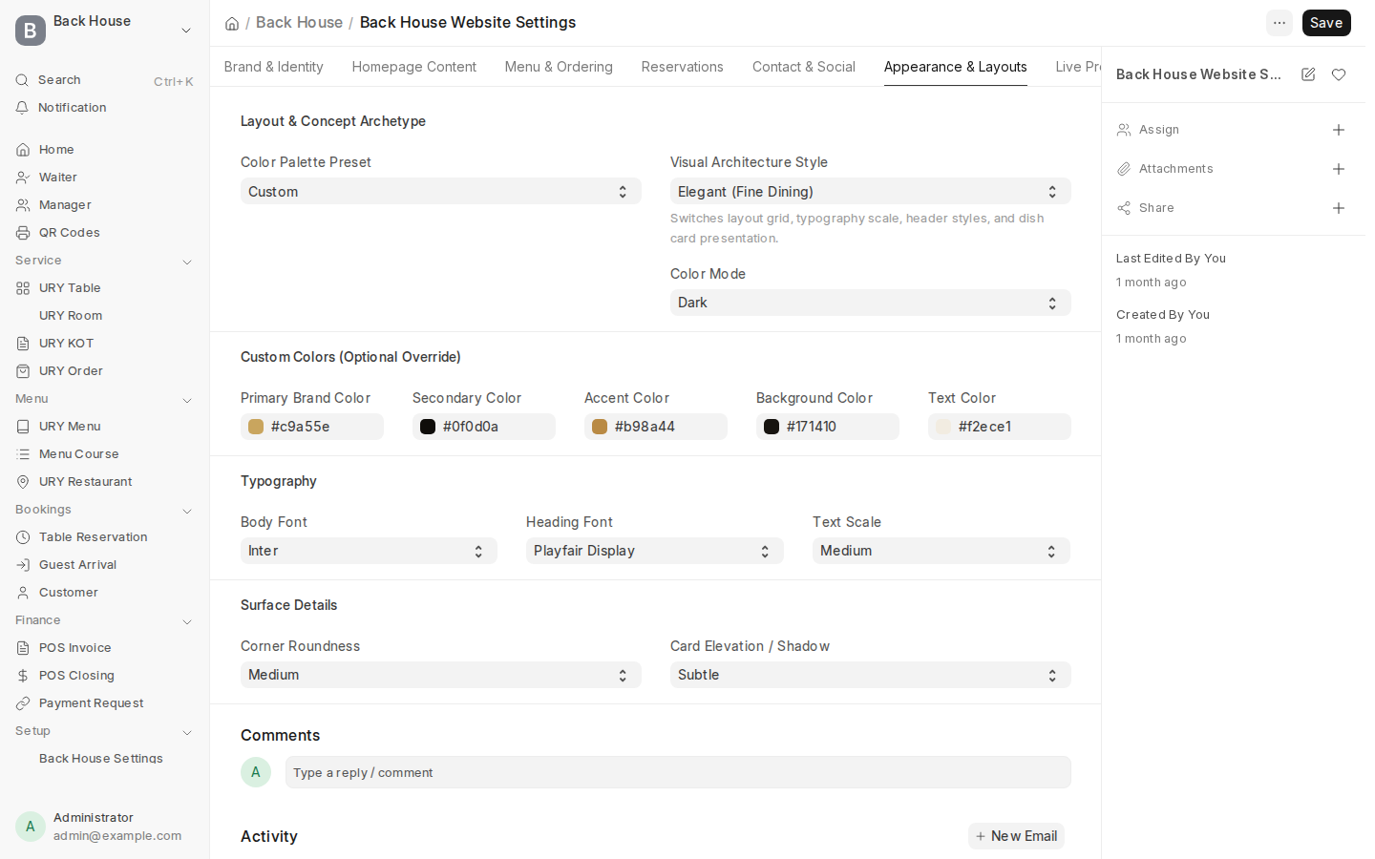
Task: Click the New Email button
Action: (x=1016, y=836)
